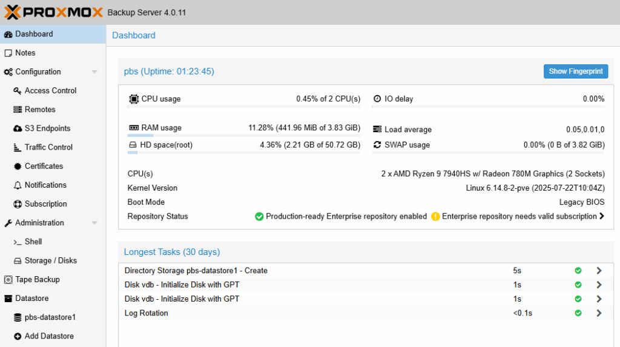The image size is (620, 347).
Task: Click the Shell terminal prompt icon
Action: tap(18, 242)
